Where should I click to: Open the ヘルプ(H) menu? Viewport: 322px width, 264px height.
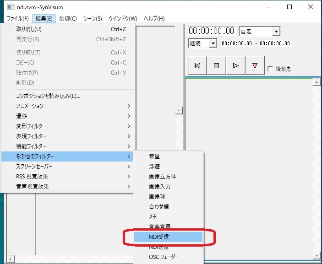154,19
